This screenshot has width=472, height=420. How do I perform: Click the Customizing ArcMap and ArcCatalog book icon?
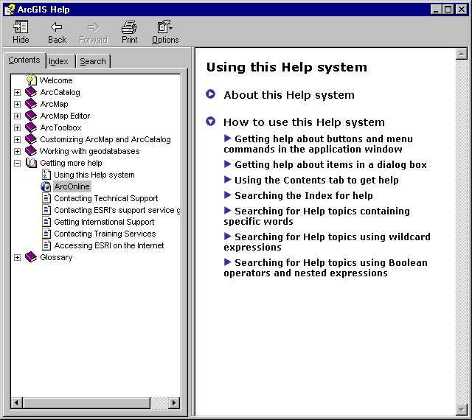(x=31, y=139)
